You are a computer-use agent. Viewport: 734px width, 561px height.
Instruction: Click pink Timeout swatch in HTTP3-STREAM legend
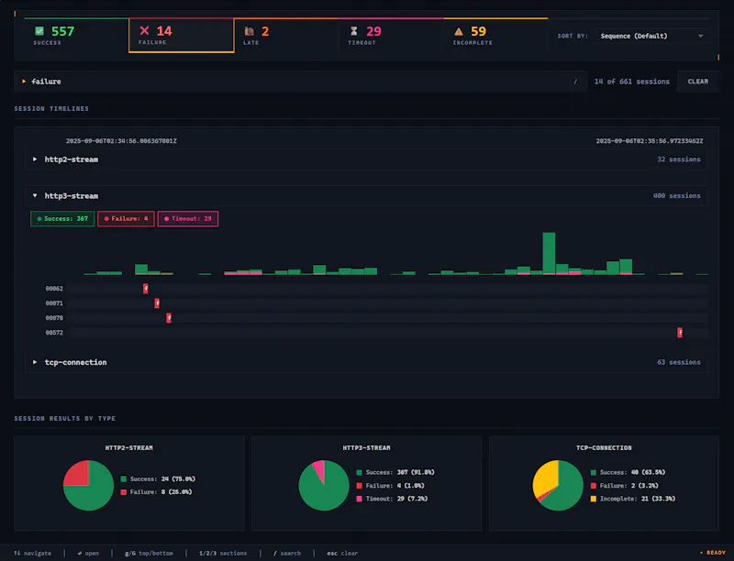[359, 499]
